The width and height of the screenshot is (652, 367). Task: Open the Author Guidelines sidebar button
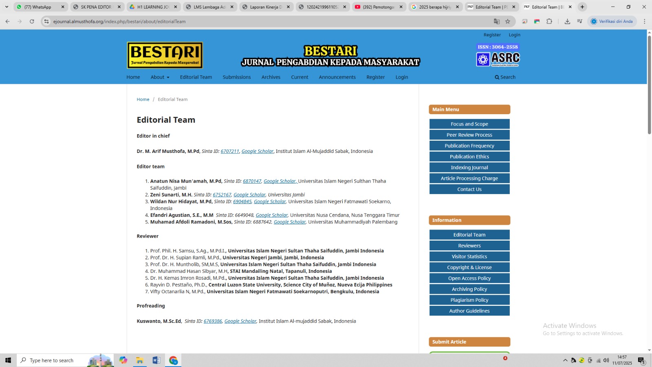coord(469,311)
